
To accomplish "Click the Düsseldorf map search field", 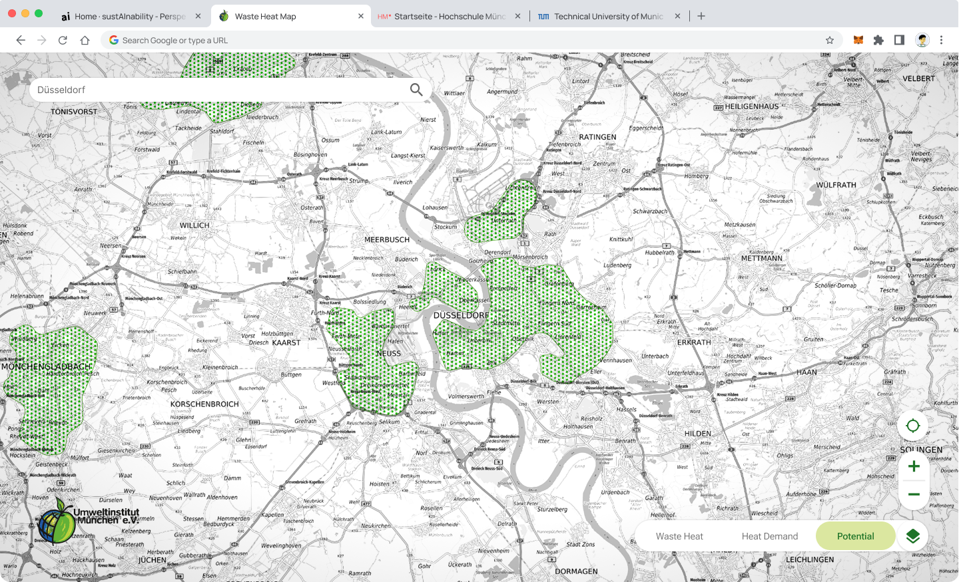I will pyautogui.click(x=220, y=90).
